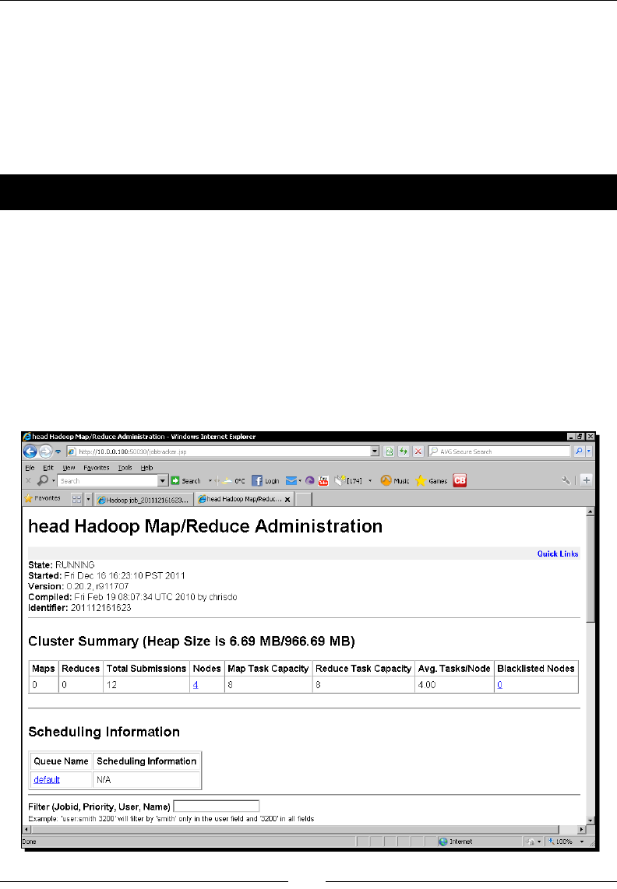This screenshot has width=617, height=889.
Task: Click the toolbar magnifying glass icon
Action: (43, 480)
